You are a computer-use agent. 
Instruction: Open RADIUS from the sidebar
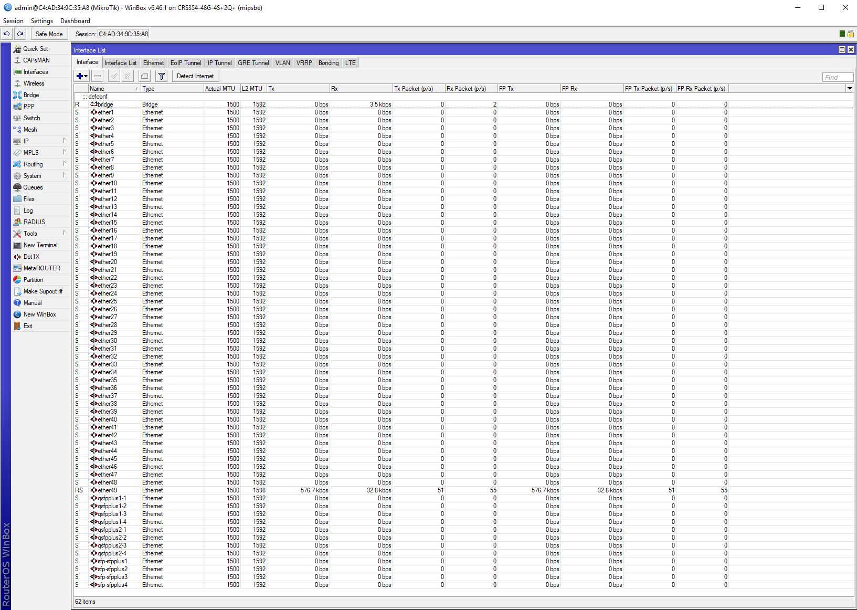click(x=41, y=222)
